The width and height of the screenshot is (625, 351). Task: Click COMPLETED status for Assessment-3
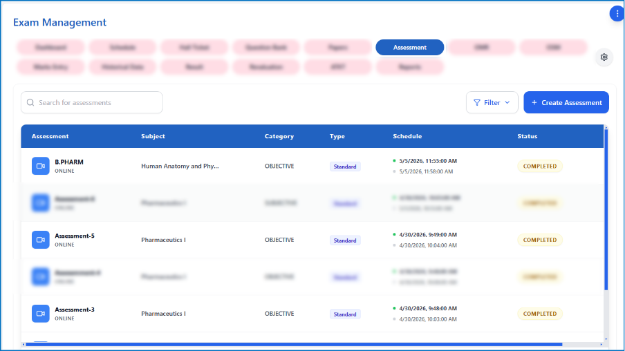coord(540,314)
